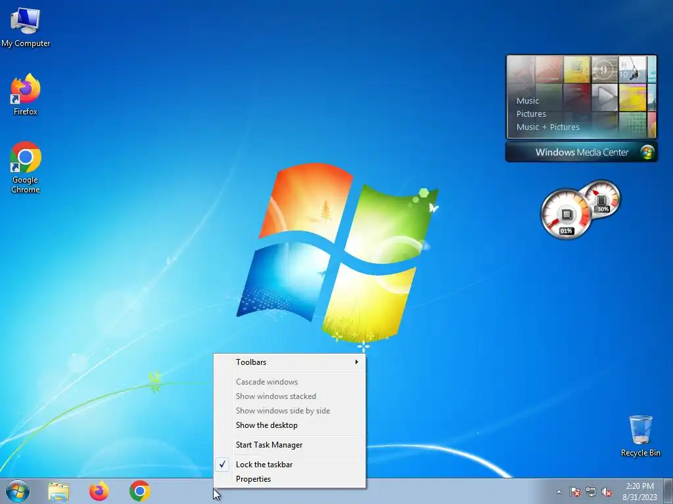Choose Cascade windows in context menu
Screen dimensions: 673x504
pyautogui.click(x=290, y=382)
